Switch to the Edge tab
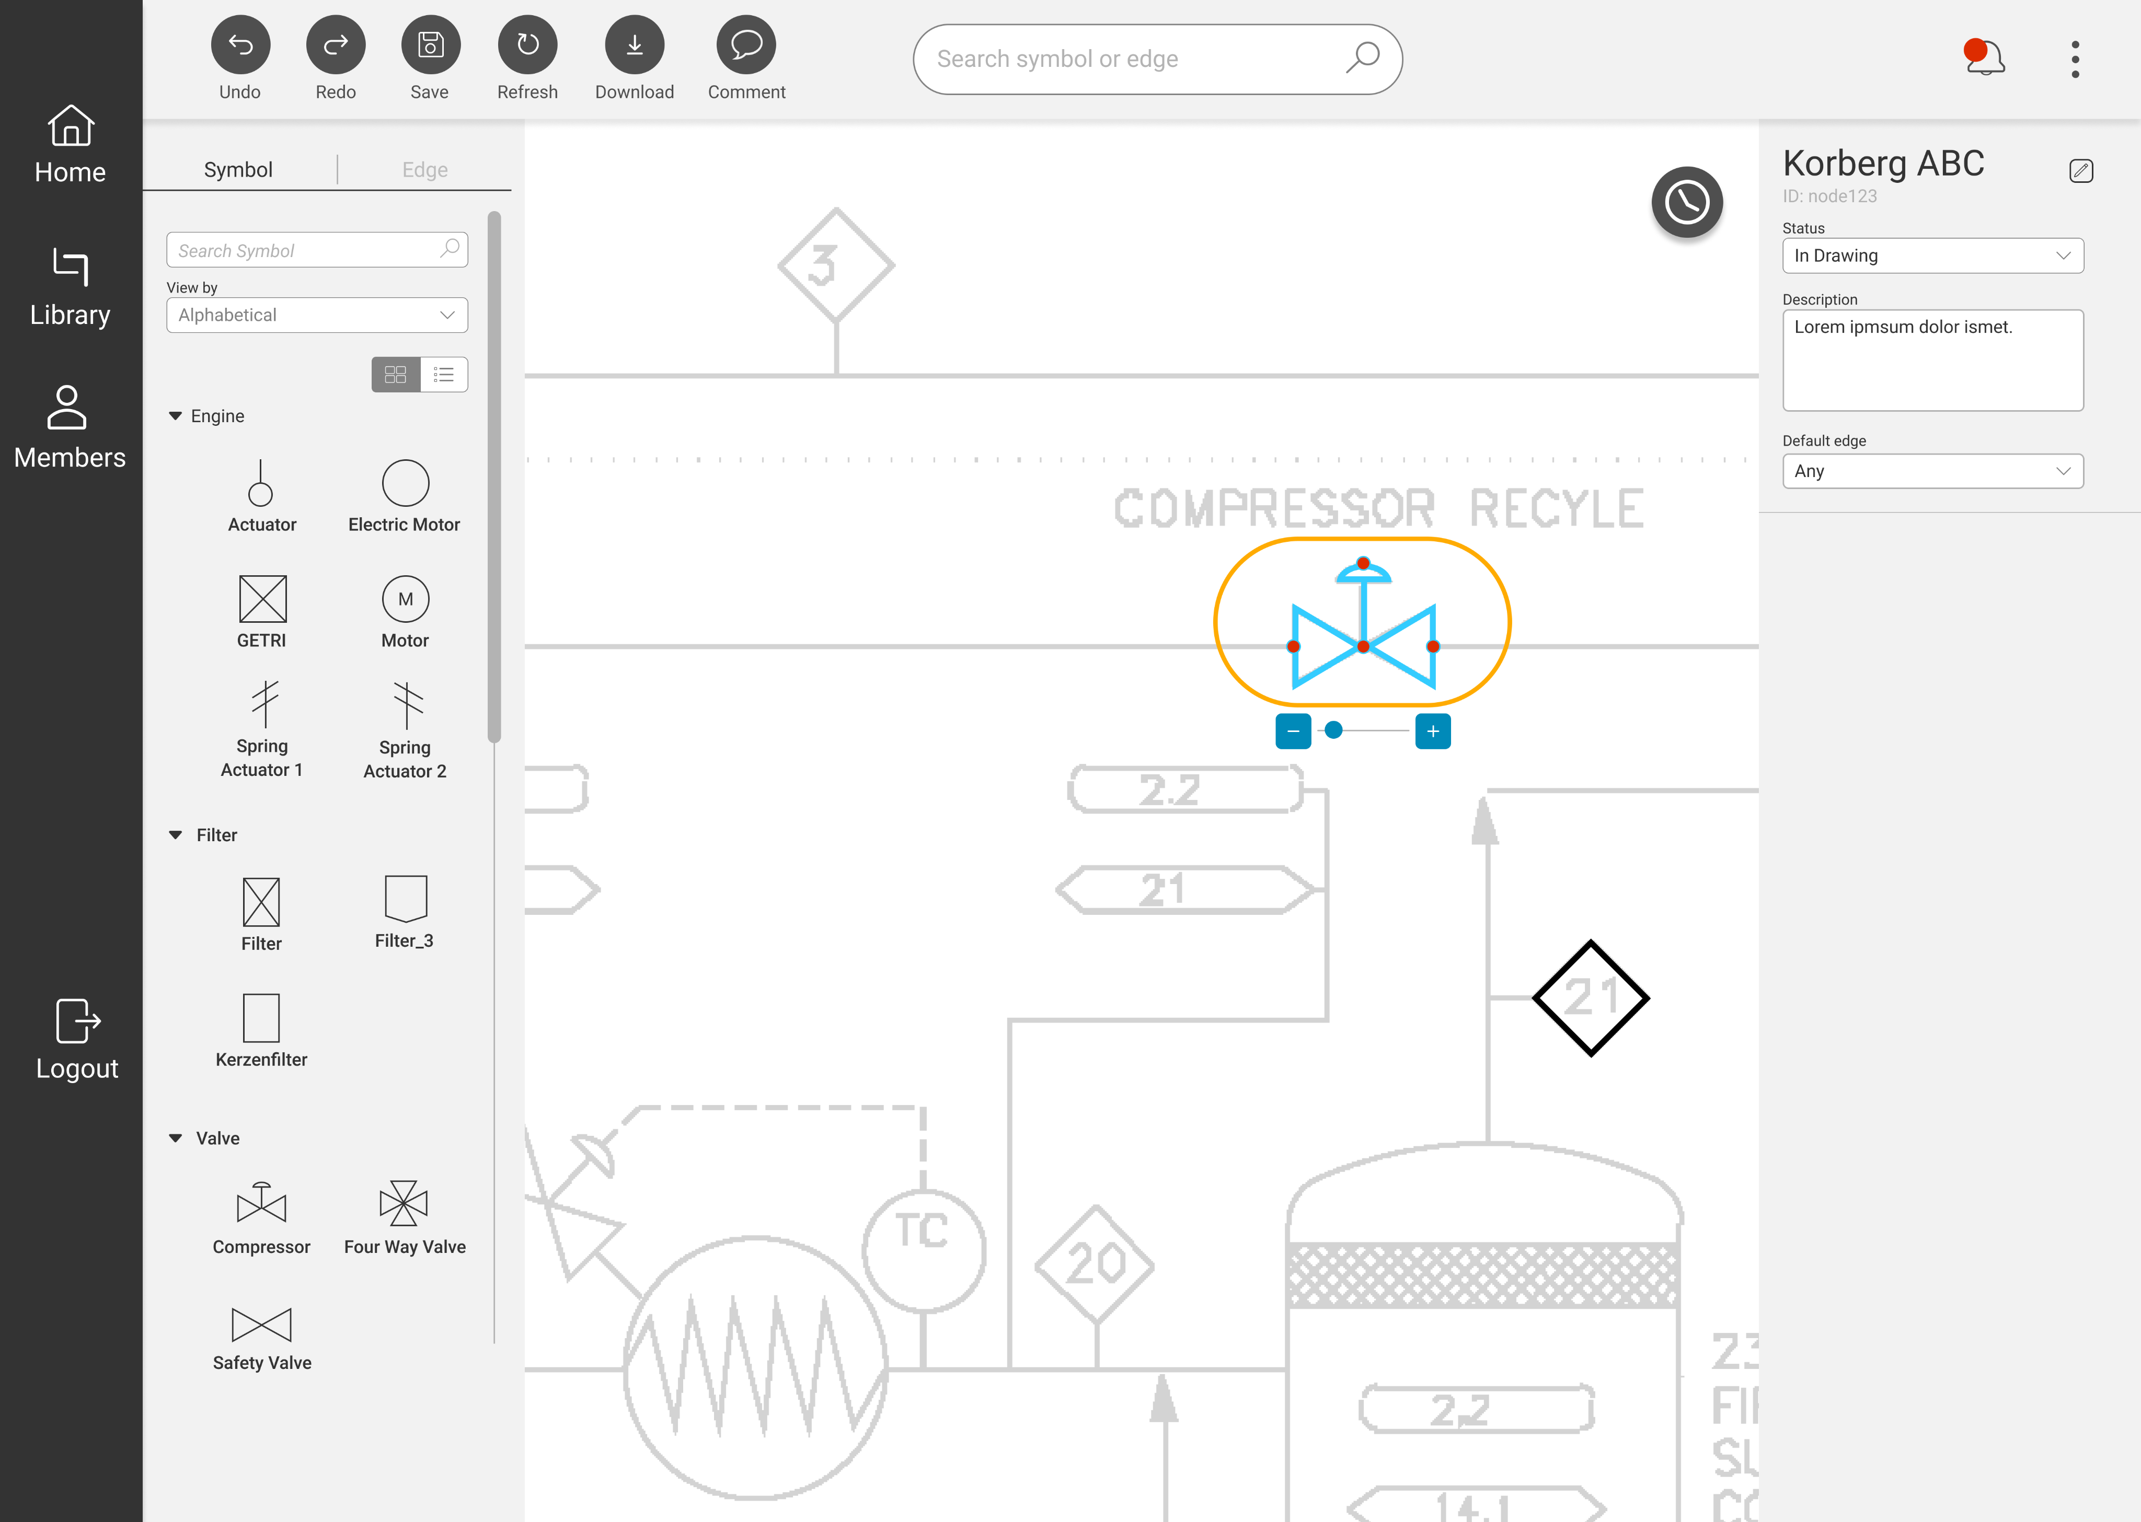 (424, 170)
